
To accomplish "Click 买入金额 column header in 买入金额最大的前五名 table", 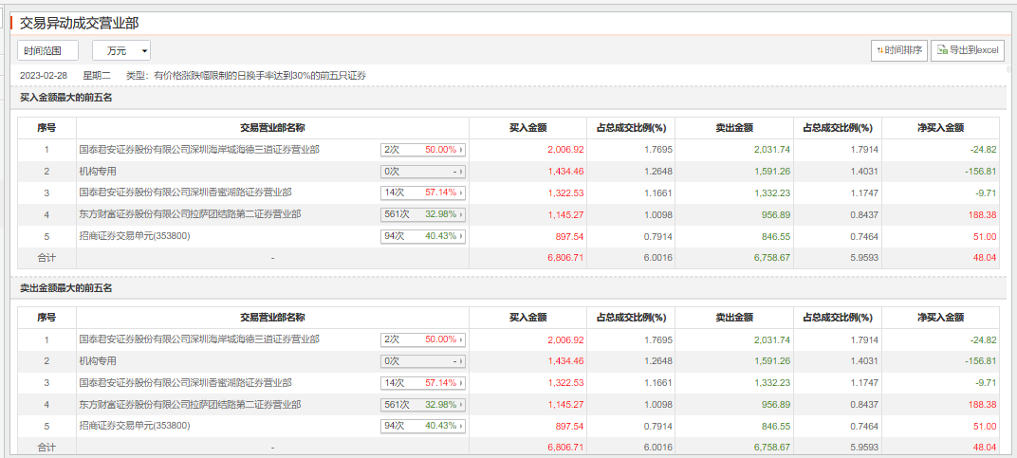I will 528,128.
